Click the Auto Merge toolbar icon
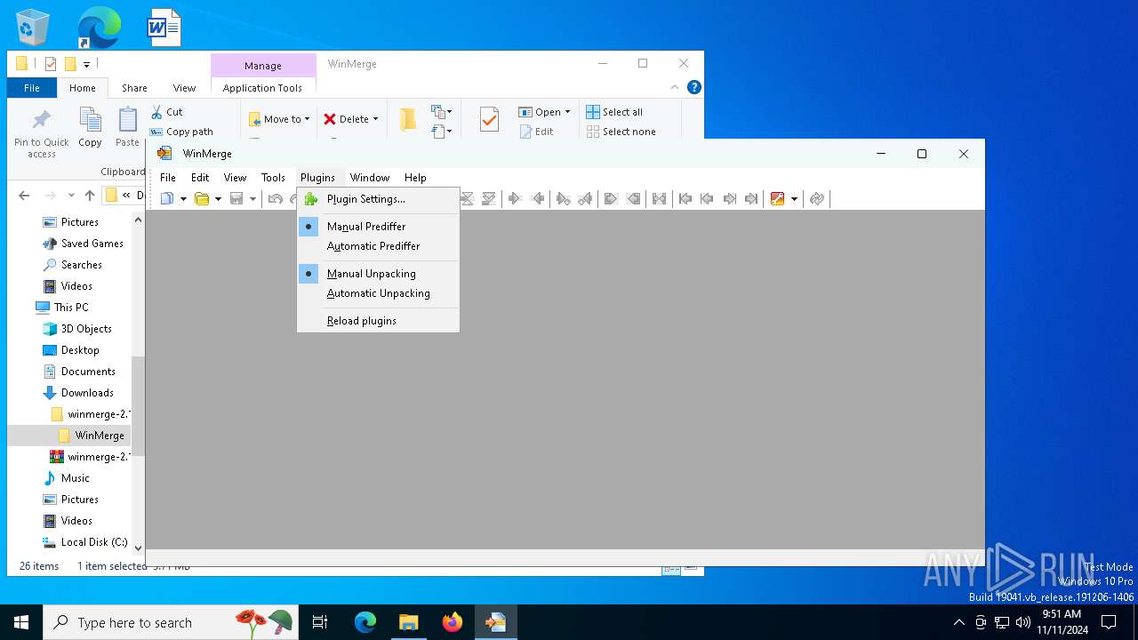 [659, 199]
